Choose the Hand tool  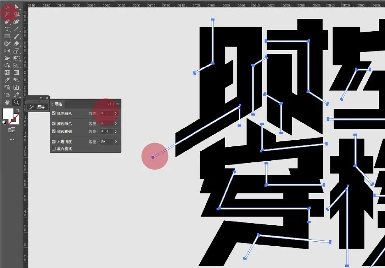[x=7, y=102]
